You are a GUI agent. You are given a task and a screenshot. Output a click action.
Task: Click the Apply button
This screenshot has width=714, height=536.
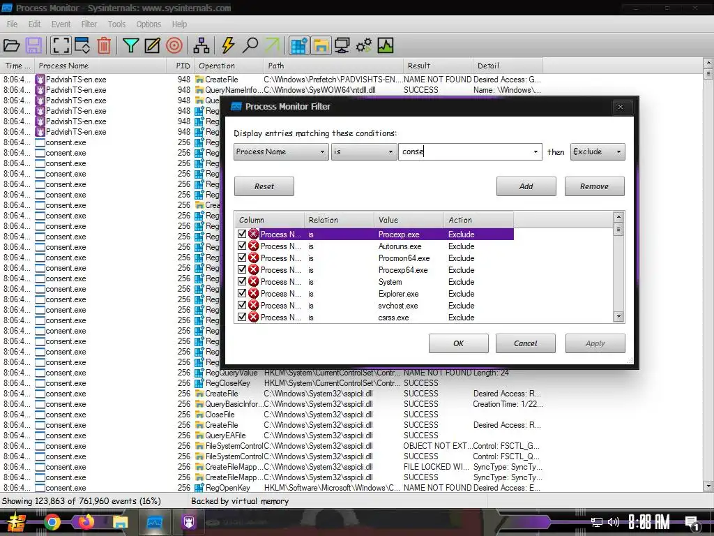(x=595, y=343)
